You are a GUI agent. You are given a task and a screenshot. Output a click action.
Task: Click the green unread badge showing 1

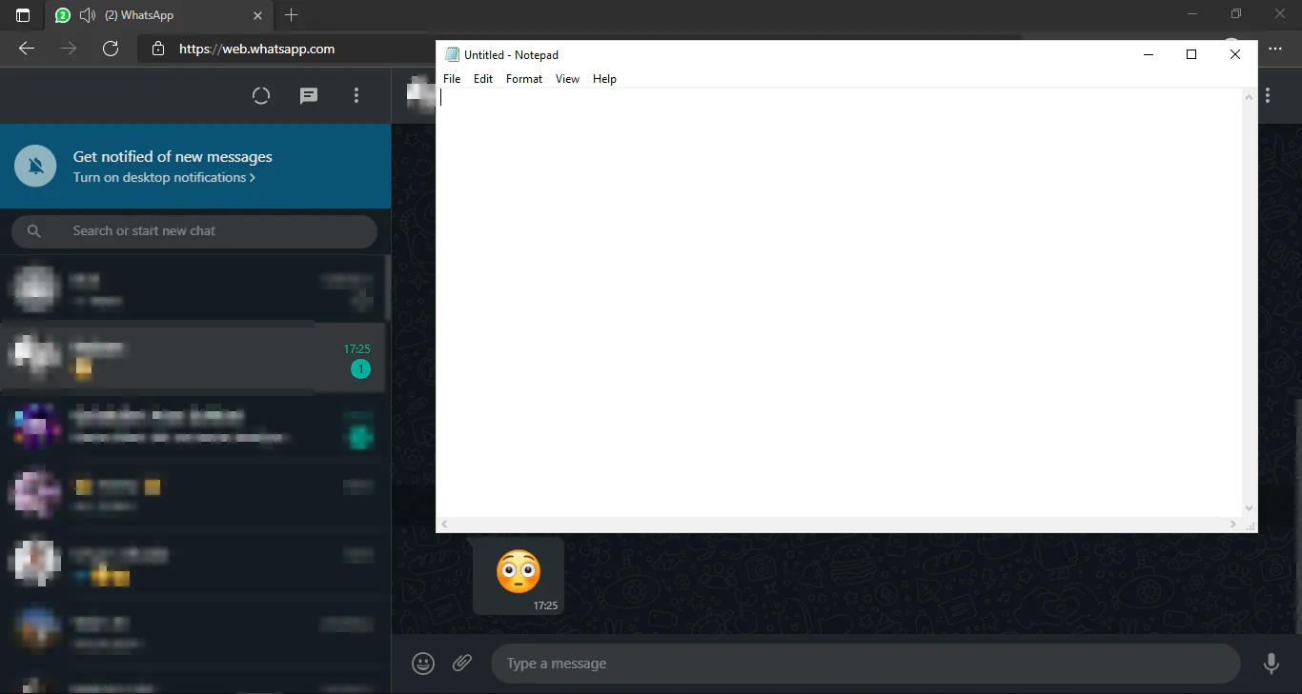[360, 369]
